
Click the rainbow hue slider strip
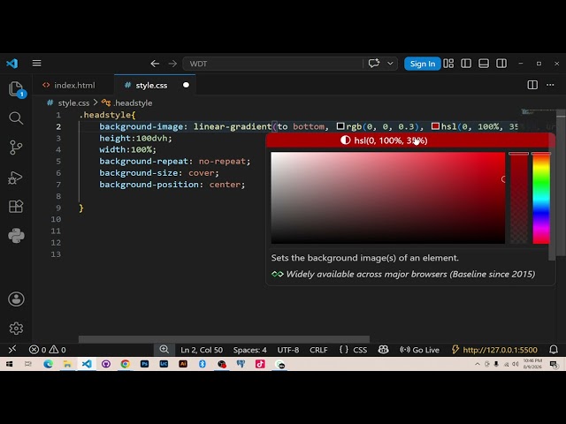541,198
